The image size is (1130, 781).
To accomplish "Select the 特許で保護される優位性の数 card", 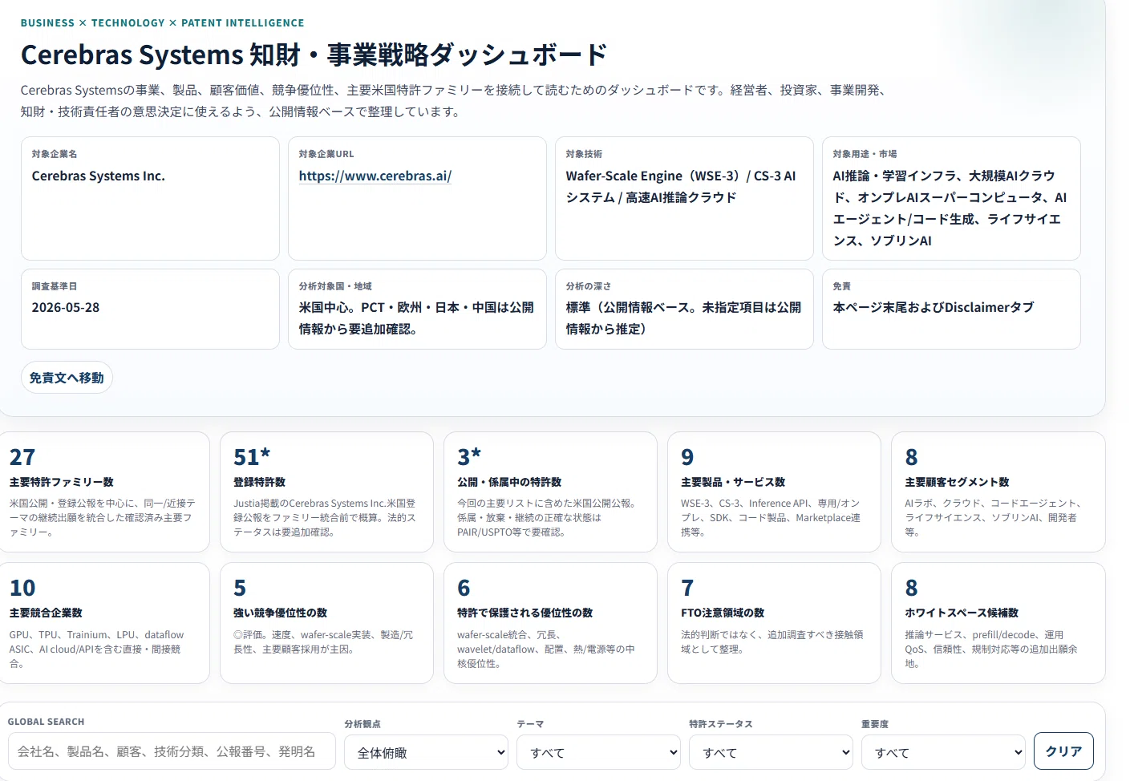I will tap(550, 623).
